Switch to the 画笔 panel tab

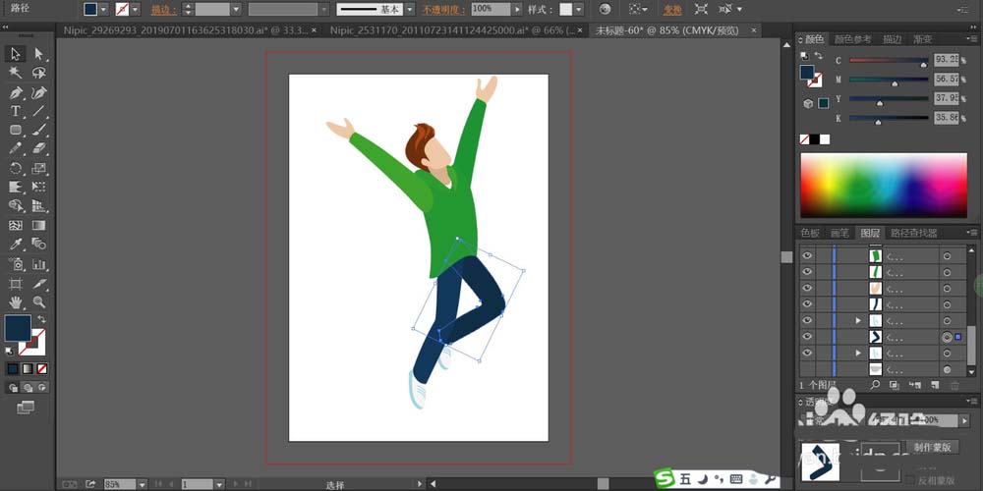839,233
